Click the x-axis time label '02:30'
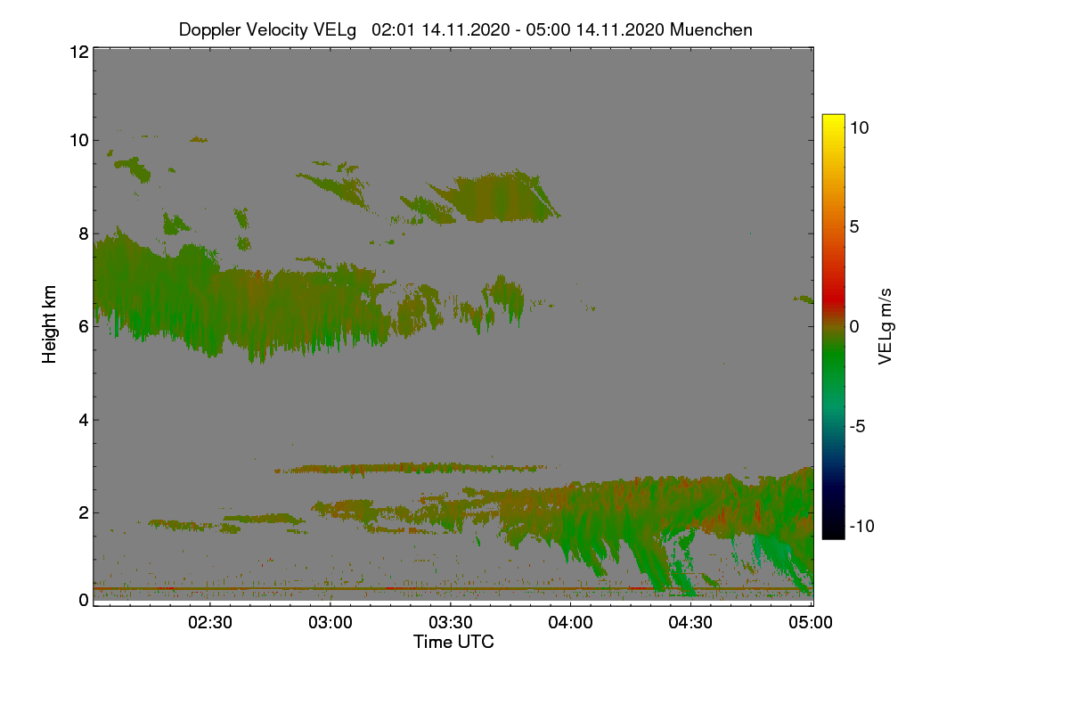 (210, 623)
